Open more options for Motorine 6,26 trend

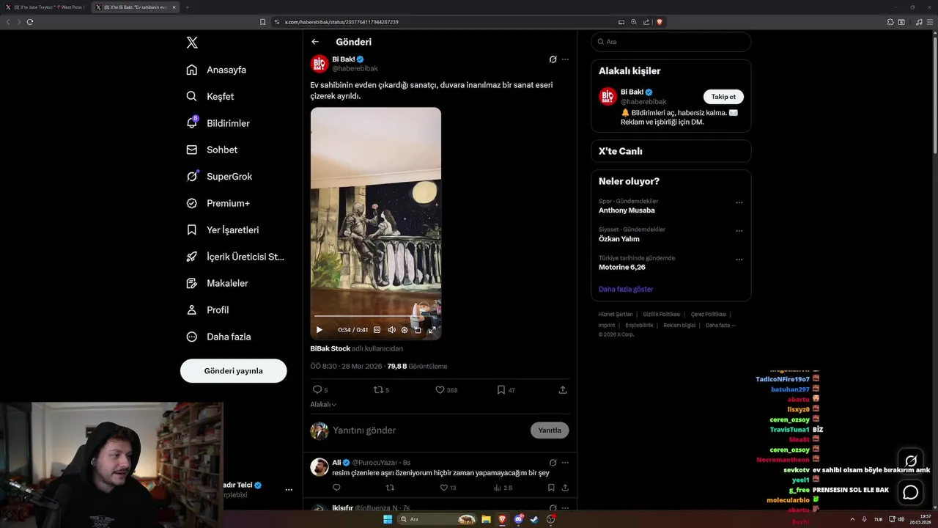tap(739, 259)
